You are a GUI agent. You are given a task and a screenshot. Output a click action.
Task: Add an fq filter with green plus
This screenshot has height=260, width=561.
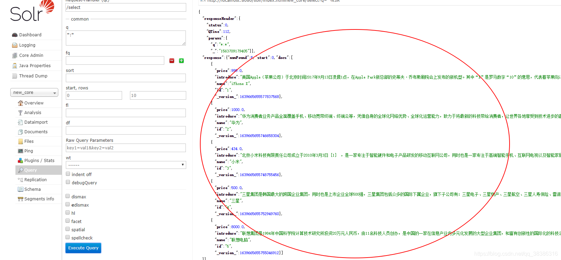tap(181, 61)
